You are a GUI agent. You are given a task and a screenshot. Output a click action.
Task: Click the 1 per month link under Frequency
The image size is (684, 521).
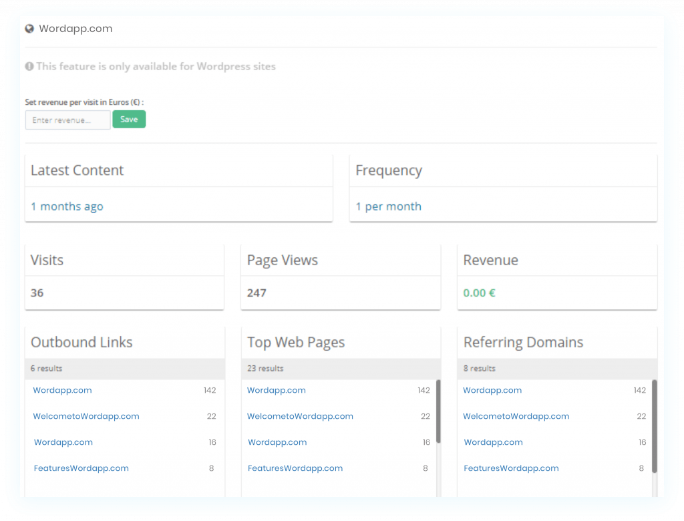pos(388,206)
